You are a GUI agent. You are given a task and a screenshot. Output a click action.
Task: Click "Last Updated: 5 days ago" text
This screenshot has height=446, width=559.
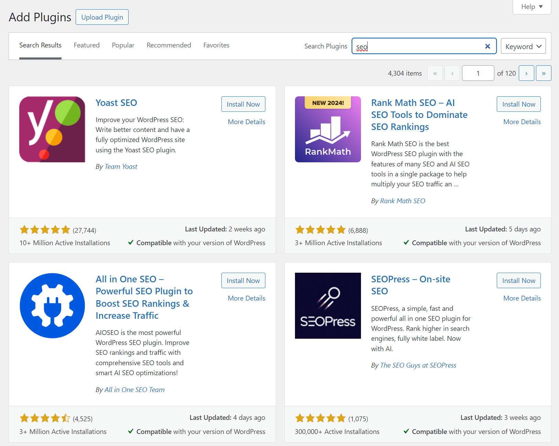click(x=503, y=229)
